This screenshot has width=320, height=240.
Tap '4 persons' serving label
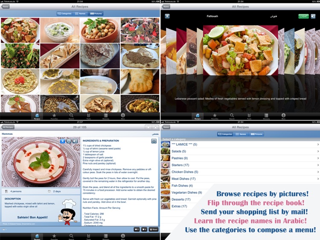pyautogui.click(x=16, y=191)
